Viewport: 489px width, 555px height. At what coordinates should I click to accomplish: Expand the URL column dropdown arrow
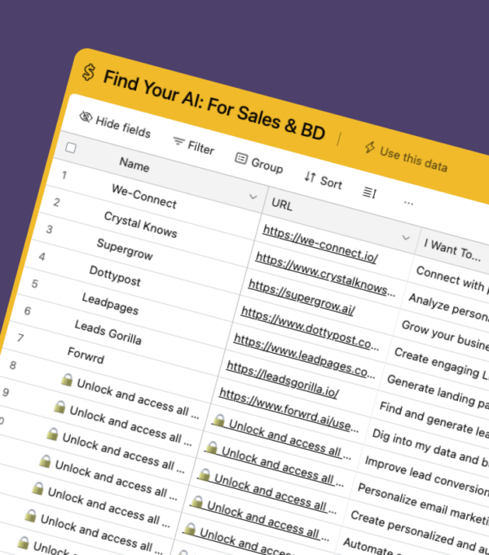(x=406, y=237)
